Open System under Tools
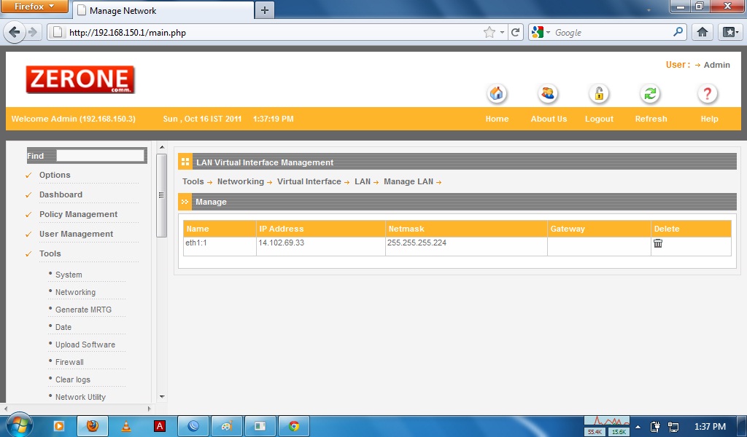Screen dimensions: 747x437 point(69,275)
